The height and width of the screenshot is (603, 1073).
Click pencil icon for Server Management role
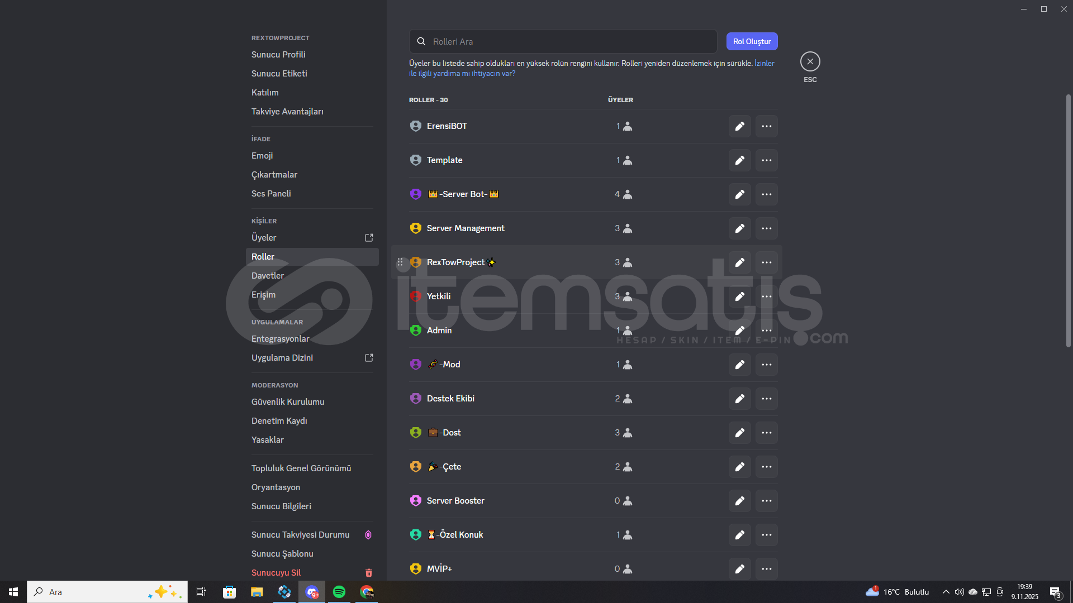[x=739, y=228]
